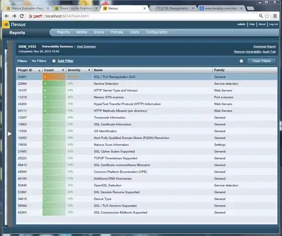Open Severity column sort dropdown
The height and width of the screenshot is (236, 282).
click(89, 70)
